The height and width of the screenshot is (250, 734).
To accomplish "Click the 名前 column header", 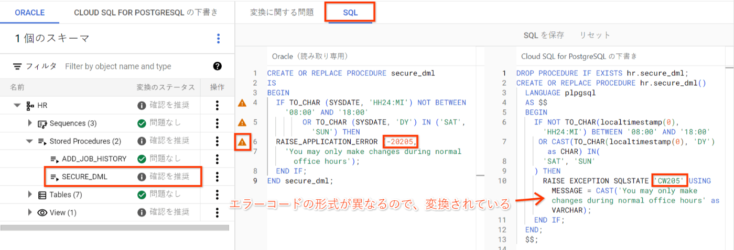I will [17, 87].
